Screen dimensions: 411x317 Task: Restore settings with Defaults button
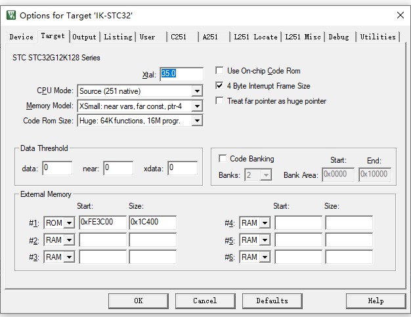272,301
